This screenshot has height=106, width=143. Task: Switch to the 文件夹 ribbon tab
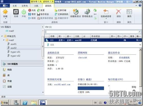[x=25, y=6]
